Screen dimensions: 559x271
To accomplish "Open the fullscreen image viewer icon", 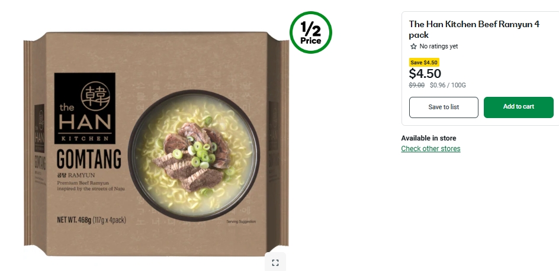I will pos(275,263).
